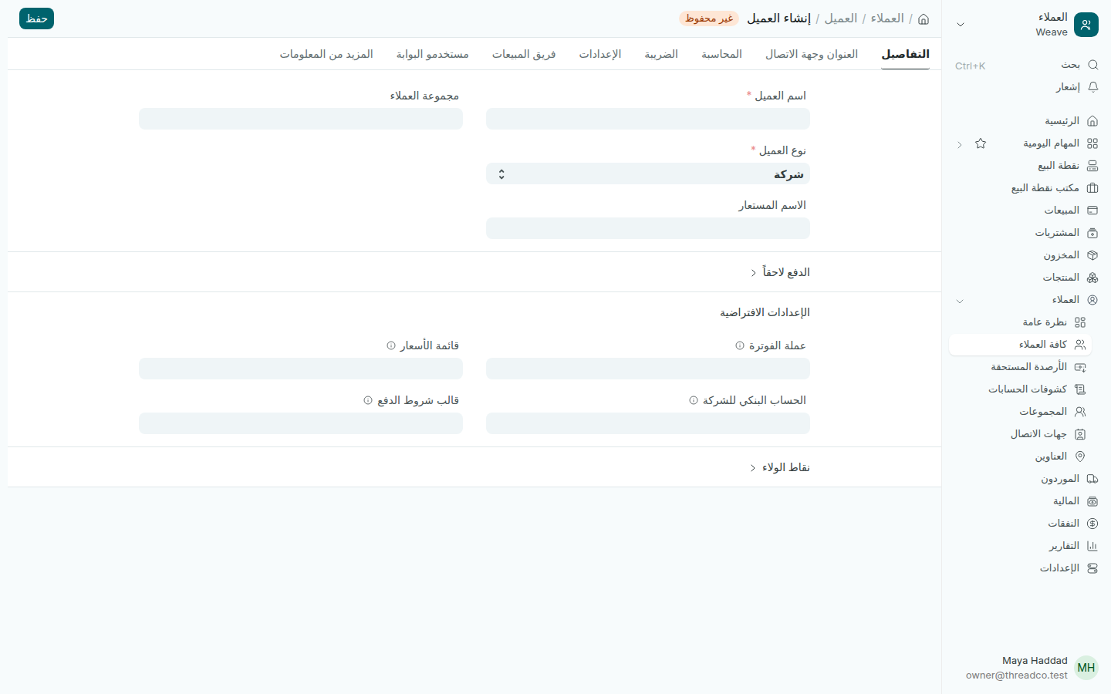Expand the المهام اليومية chevron
The width and height of the screenshot is (1111, 694).
pyautogui.click(x=960, y=144)
